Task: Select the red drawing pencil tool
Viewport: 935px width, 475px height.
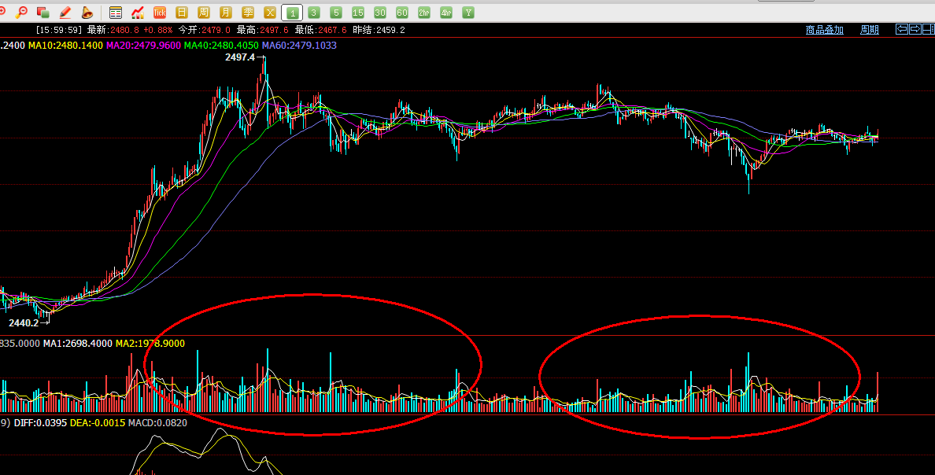Action: pos(65,12)
